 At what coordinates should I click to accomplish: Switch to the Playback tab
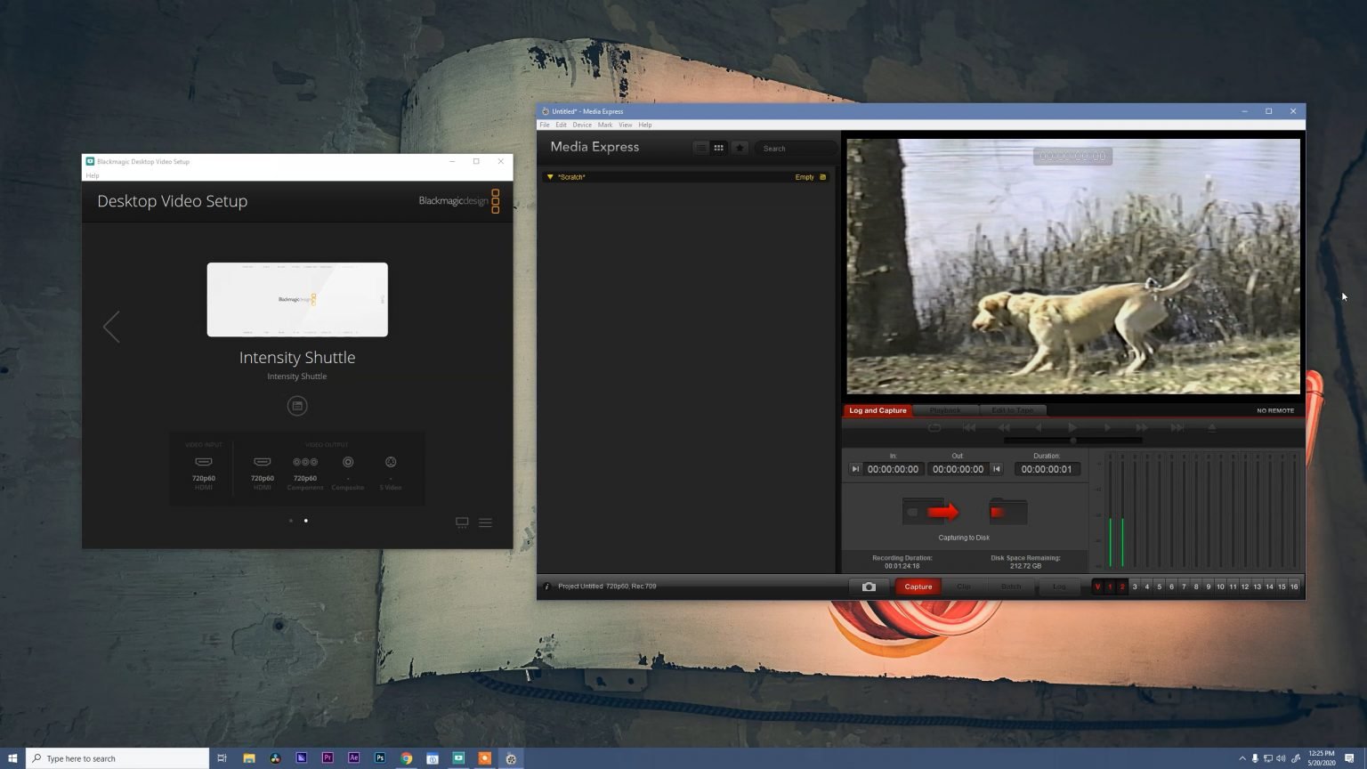(945, 410)
